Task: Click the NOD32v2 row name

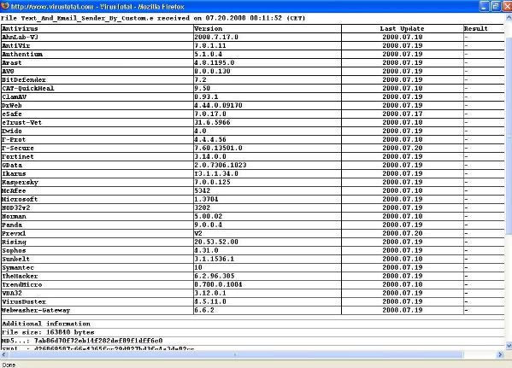Action: 16,207
